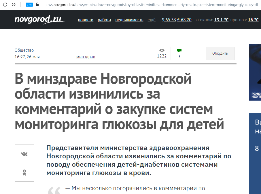Image resolution: width=261 pixels, height=194 pixels.
Task: Share article via VK icon
Action: 24,154
